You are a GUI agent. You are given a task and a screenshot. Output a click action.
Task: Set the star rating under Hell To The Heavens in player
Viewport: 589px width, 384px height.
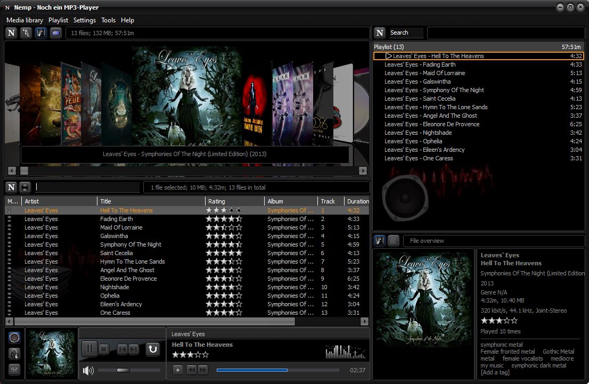pyautogui.click(x=191, y=354)
